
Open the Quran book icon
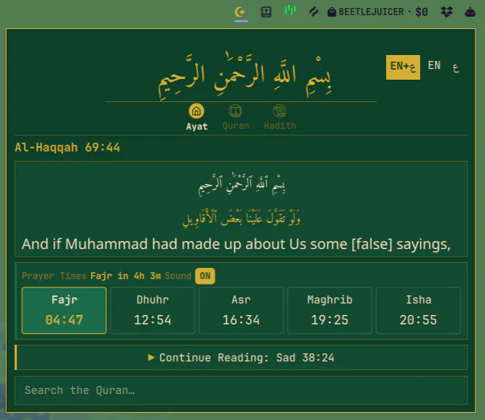click(x=236, y=111)
